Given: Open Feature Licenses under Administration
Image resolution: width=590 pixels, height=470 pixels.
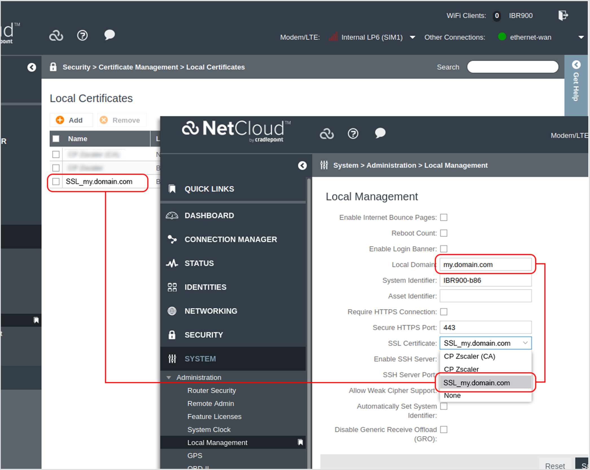Looking at the screenshot, I should click(214, 416).
